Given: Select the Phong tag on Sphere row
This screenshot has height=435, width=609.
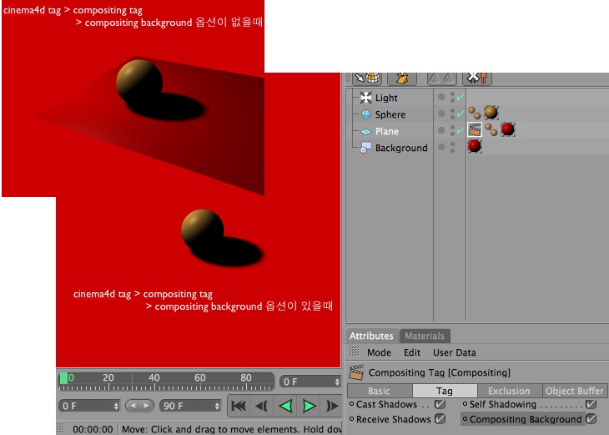Looking at the screenshot, I should click(x=474, y=113).
